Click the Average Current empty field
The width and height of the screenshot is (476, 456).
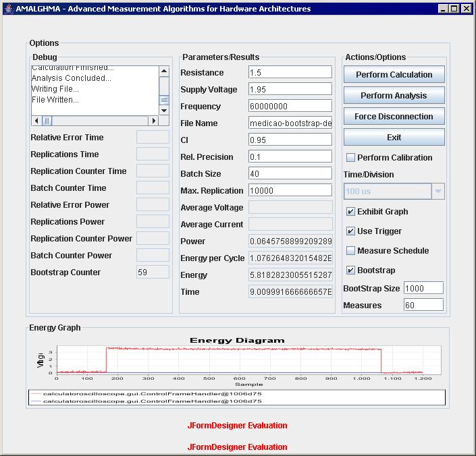point(290,225)
